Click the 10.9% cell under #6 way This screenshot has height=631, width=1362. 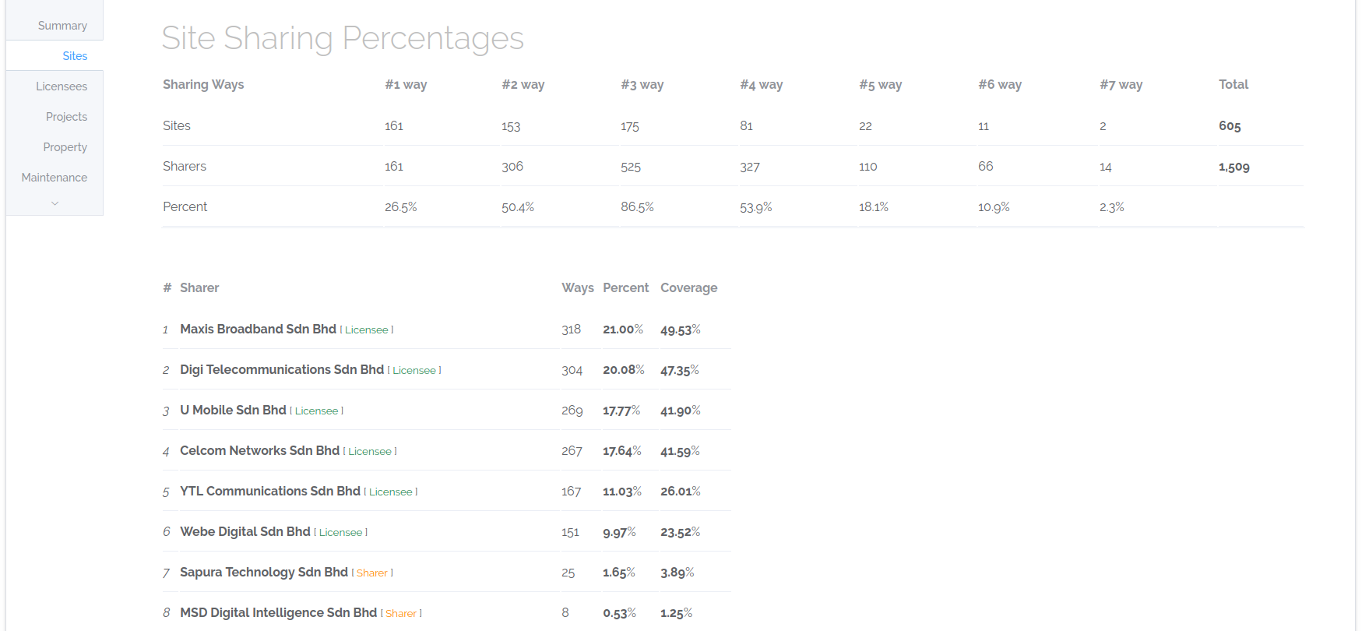pyautogui.click(x=994, y=207)
